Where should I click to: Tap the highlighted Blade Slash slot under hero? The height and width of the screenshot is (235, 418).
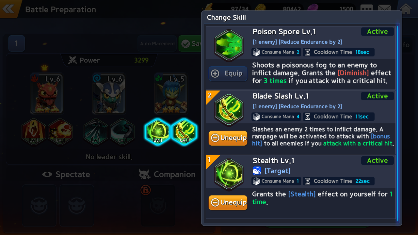pos(184,132)
